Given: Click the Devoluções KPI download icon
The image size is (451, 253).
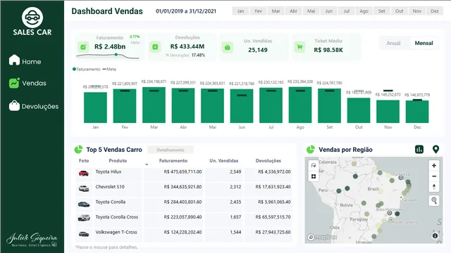Looking at the screenshot, I should point(155,47).
